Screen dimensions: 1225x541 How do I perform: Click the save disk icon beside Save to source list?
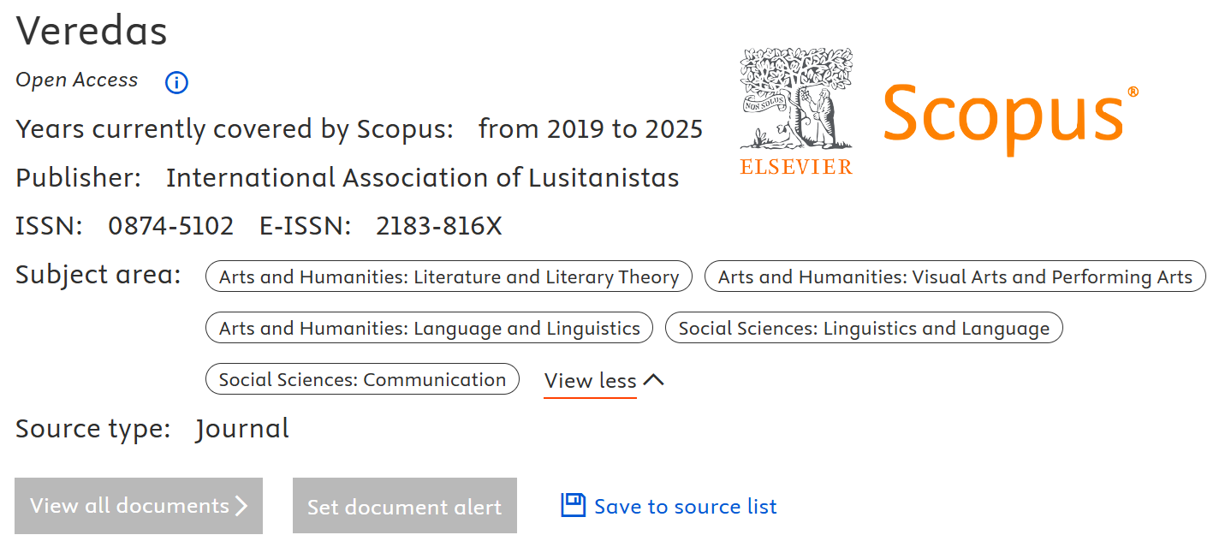pyautogui.click(x=574, y=506)
